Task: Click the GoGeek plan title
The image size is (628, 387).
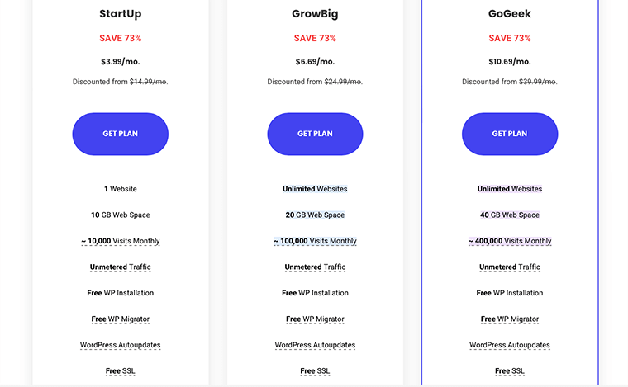Action: pyautogui.click(x=510, y=13)
